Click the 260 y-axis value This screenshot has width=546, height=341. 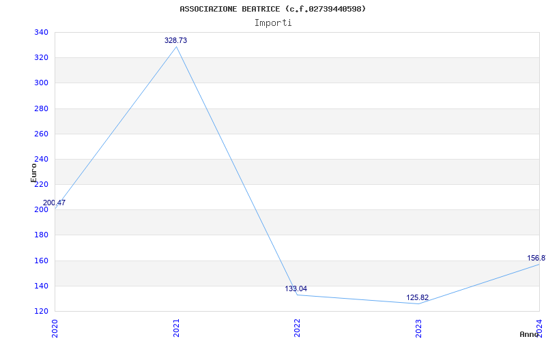click(41, 134)
